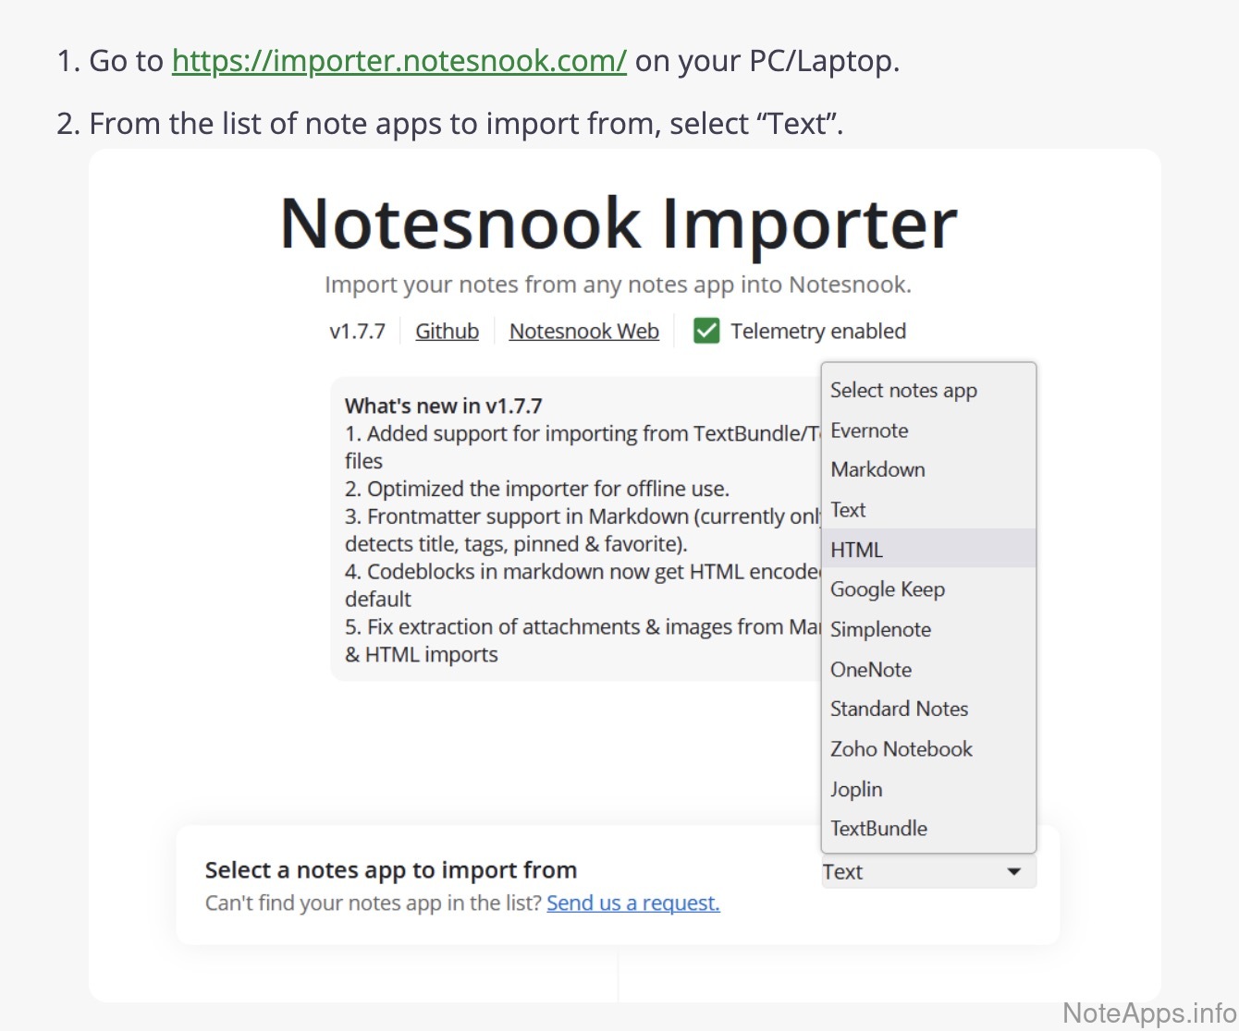Image resolution: width=1239 pixels, height=1031 pixels.
Task: Select Google Keep from the list
Action: 887,589
